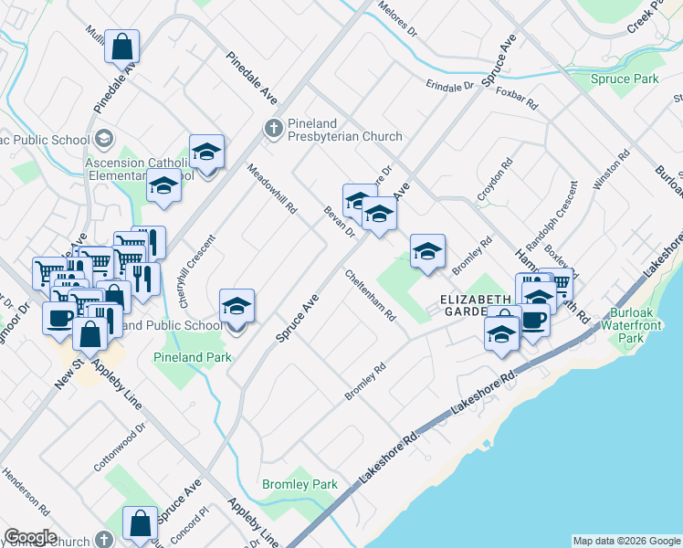Click the ELIZABETH GARDENS neighborhood label
The height and width of the screenshot is (548, 683).
[x=476, y=305]
